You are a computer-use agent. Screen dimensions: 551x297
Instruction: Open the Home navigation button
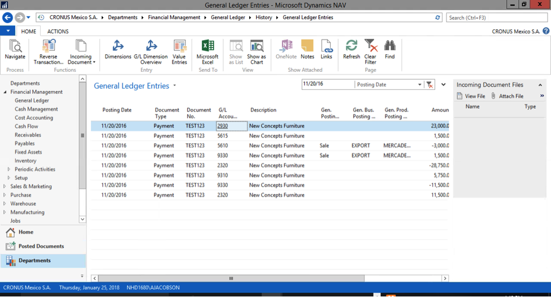pyautogui.click(x=43, y=233)
